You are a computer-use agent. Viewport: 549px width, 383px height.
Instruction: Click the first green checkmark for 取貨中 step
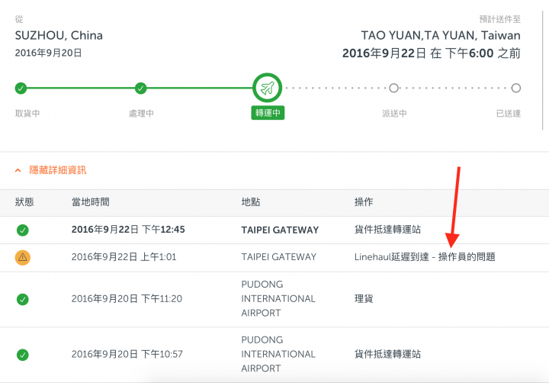click(x=21, y=88)
